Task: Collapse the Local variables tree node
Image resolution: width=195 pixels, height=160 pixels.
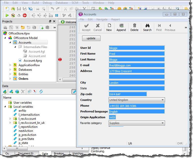Action: [x=5, y=107]
